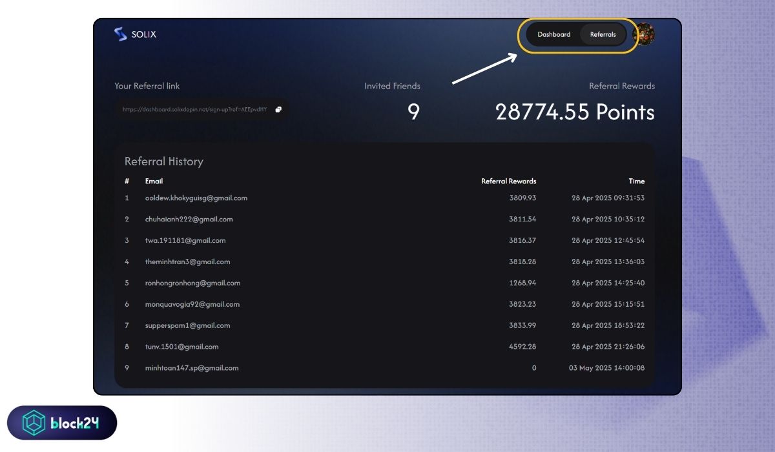
Task: Click time 28 Apr 2025 09:31:53
Action: click(x=608, y=198)
